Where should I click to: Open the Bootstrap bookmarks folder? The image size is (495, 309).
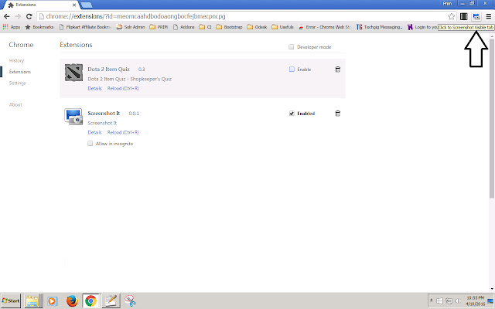(x=229, y=27)
